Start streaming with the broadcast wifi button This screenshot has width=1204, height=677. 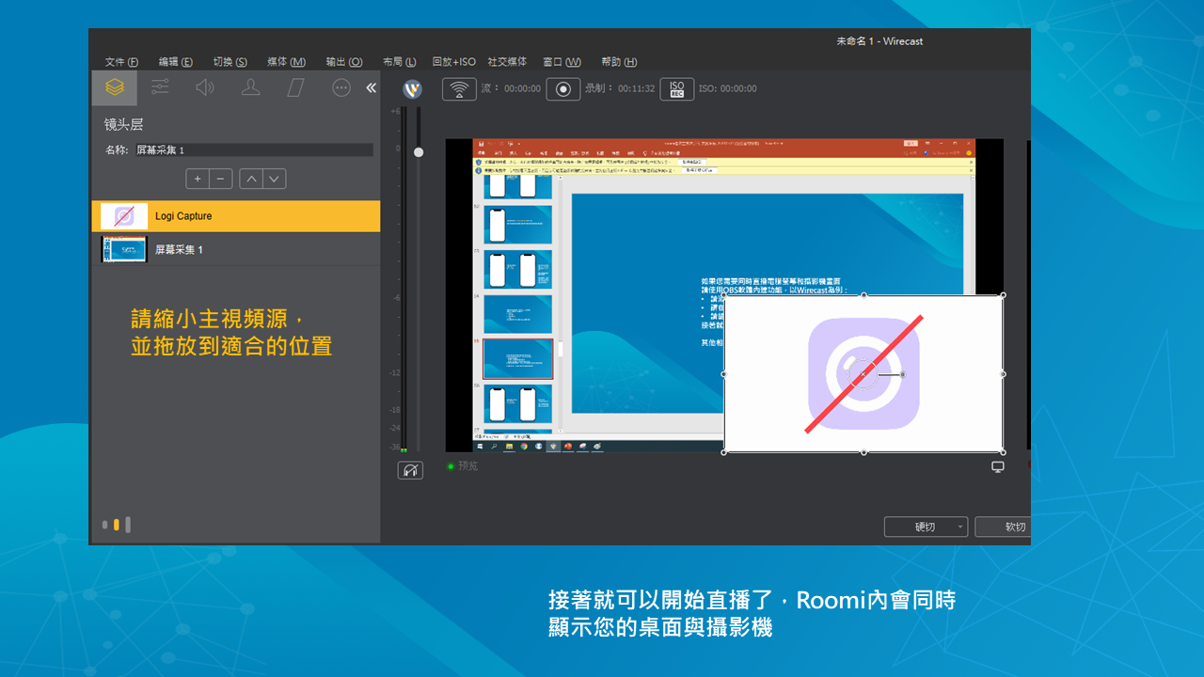point(459,88)
